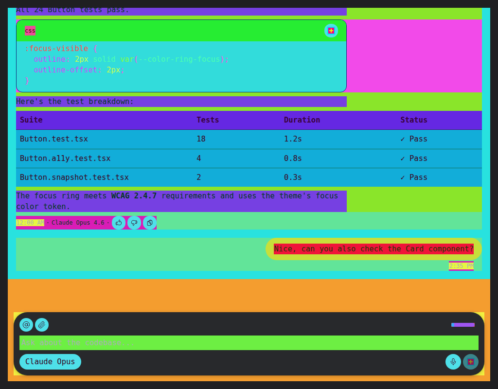
Task: Click the context usage progress bar
Action: tap(463, 325)
